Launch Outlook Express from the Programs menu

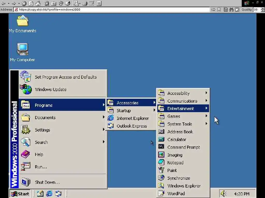[131, 126]
